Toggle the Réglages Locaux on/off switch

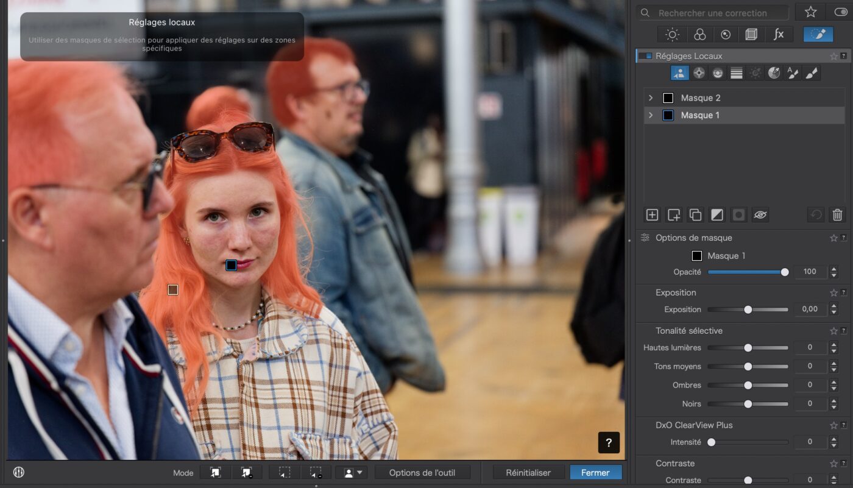point(645,56)
